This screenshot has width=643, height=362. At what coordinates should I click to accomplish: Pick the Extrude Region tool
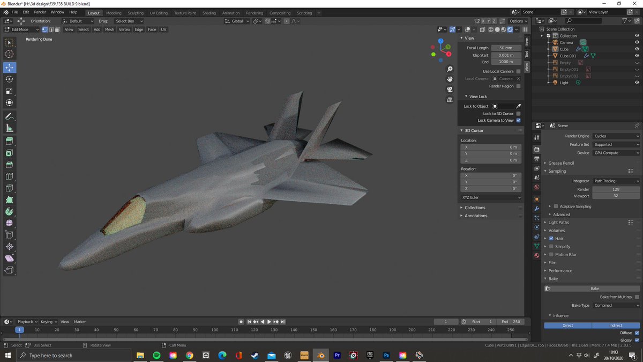point(10,141)
